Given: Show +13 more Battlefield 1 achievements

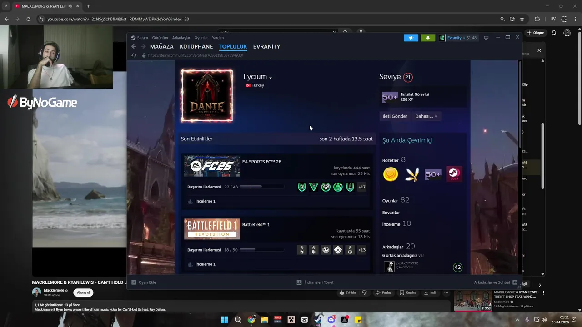Looking at the screenshot, I should point(362,250).
